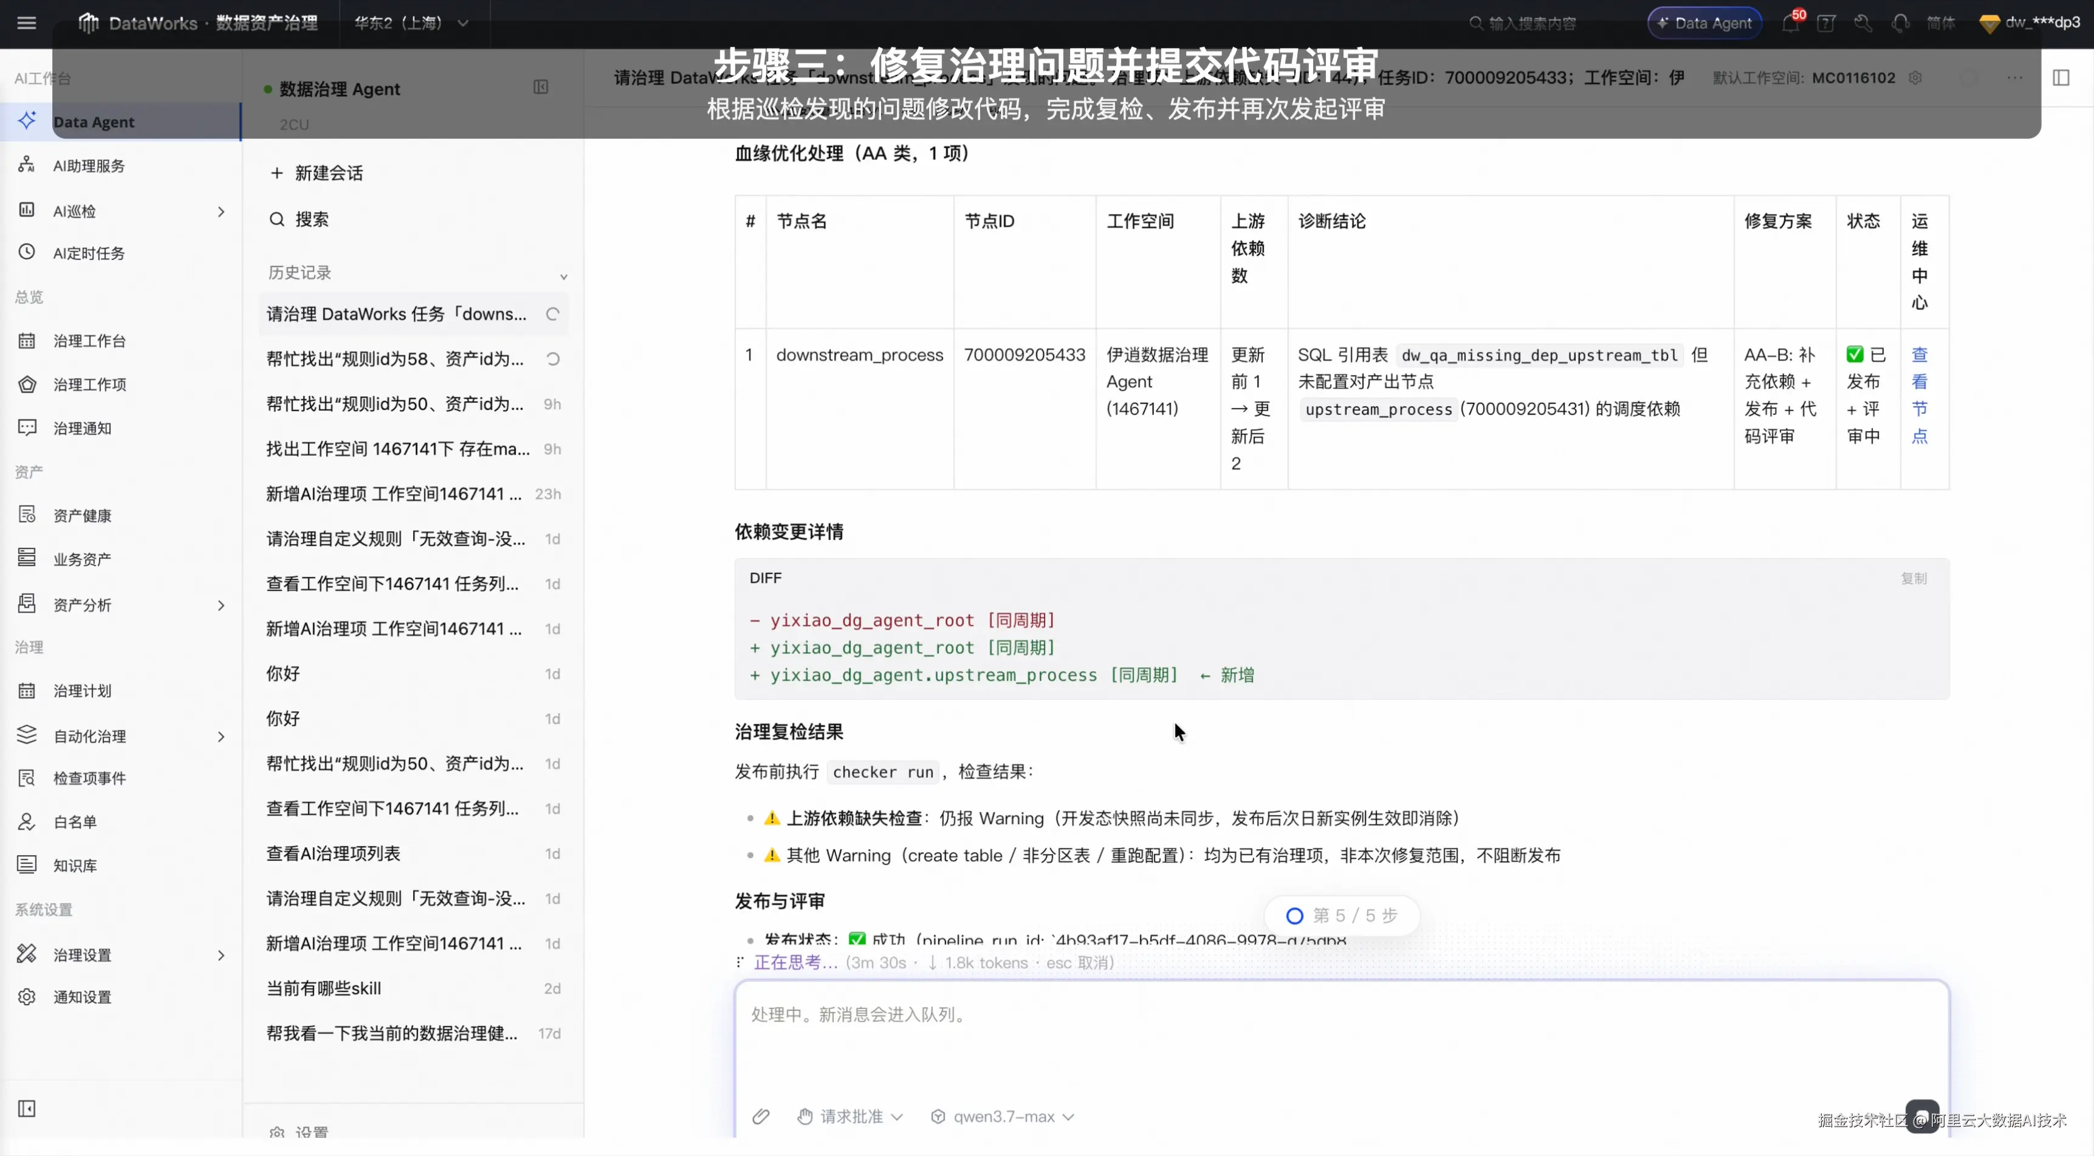The image size is (2094, 1156).
Task: Open AI定时任务 in the sidebar
Action: click(120, 253)
